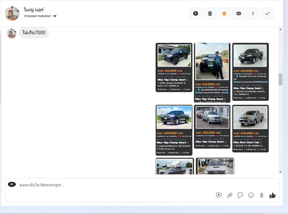Screen dimensions: 288x214
Task: Delete conversation using the trash icon
Action: [x=210, y=14]
